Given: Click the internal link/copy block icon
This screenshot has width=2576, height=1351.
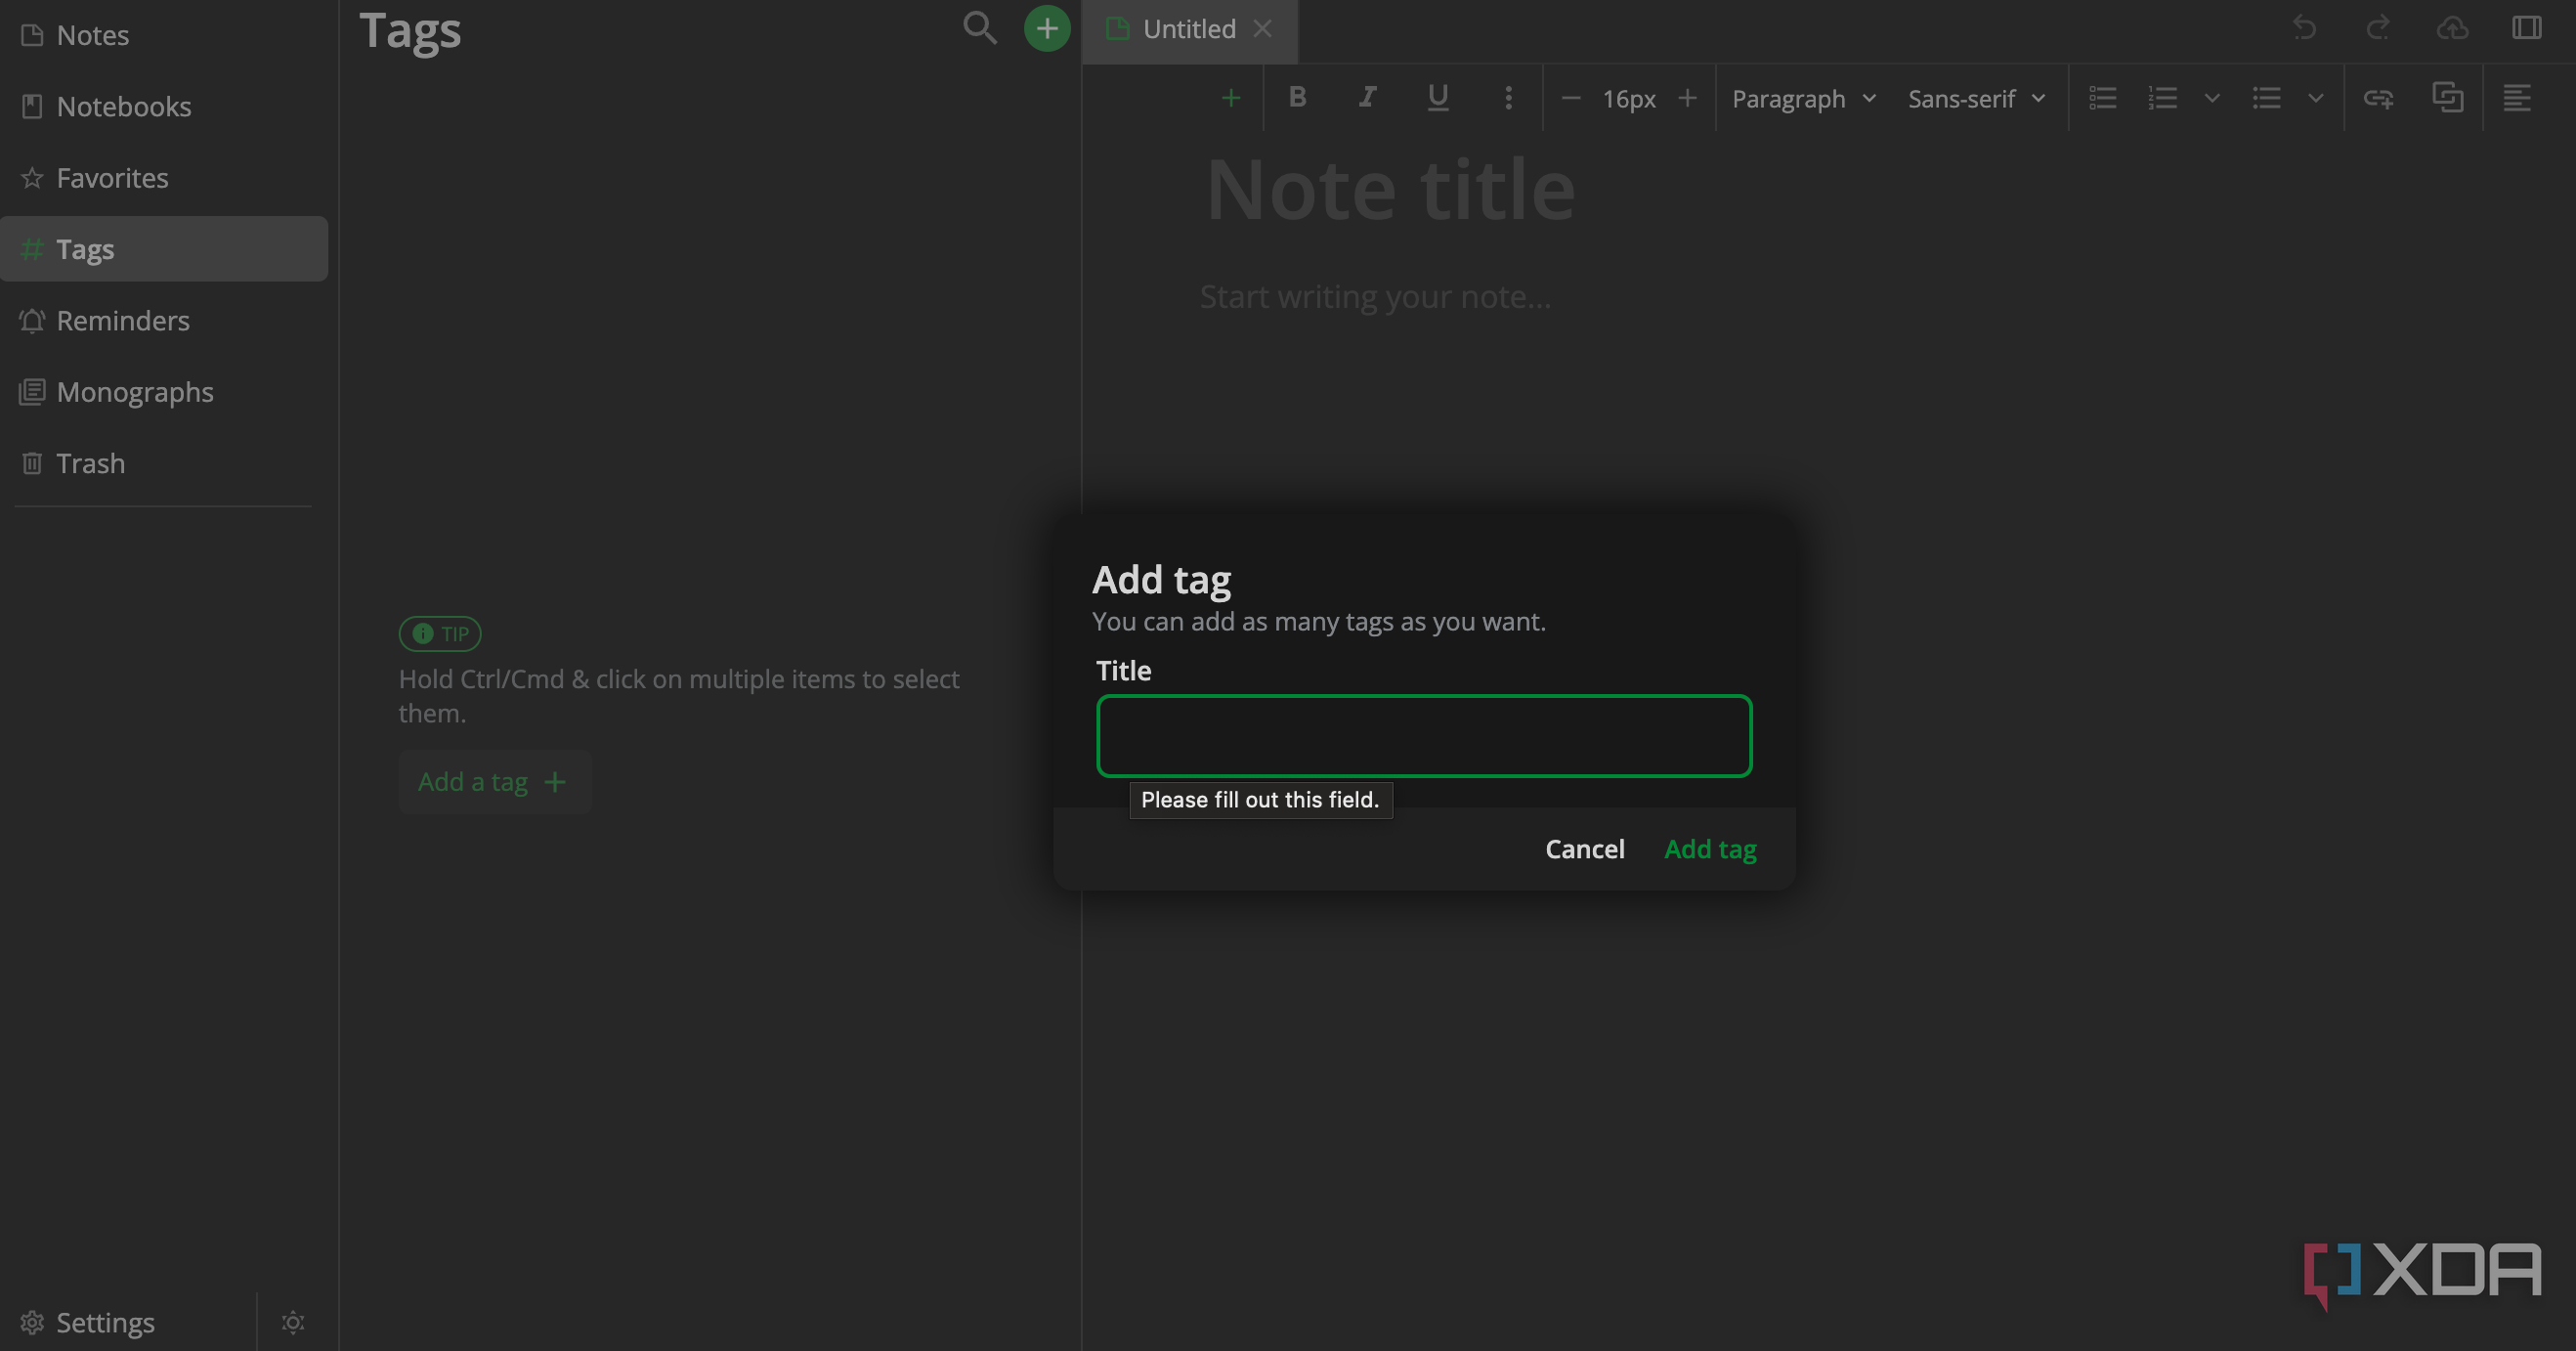Looking at the screenshot, I should tap(2447, 98).
